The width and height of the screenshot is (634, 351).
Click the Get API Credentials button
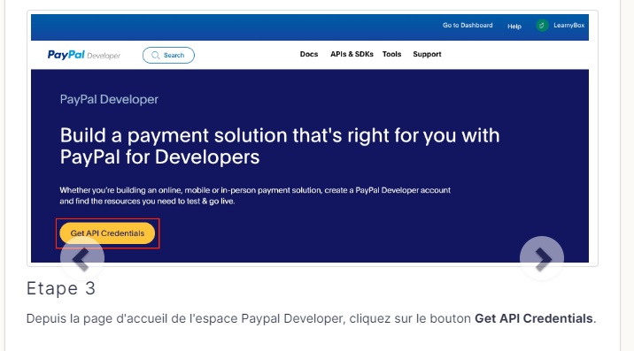tap(107, 233)
